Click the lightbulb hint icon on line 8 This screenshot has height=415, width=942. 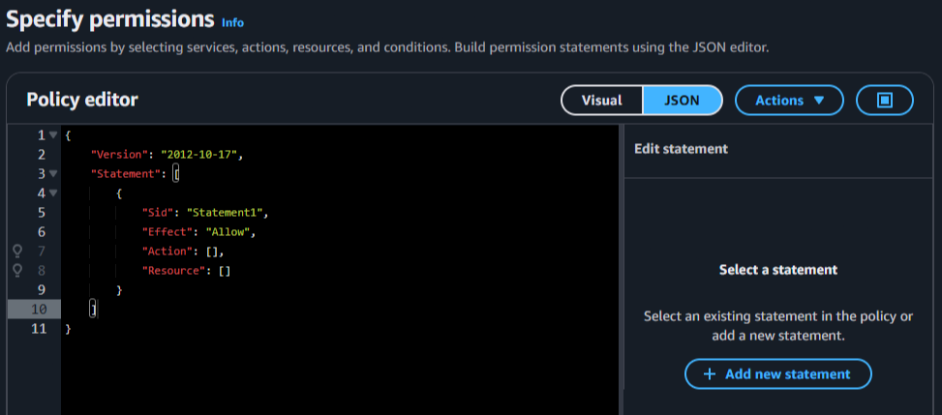point(17,270)
